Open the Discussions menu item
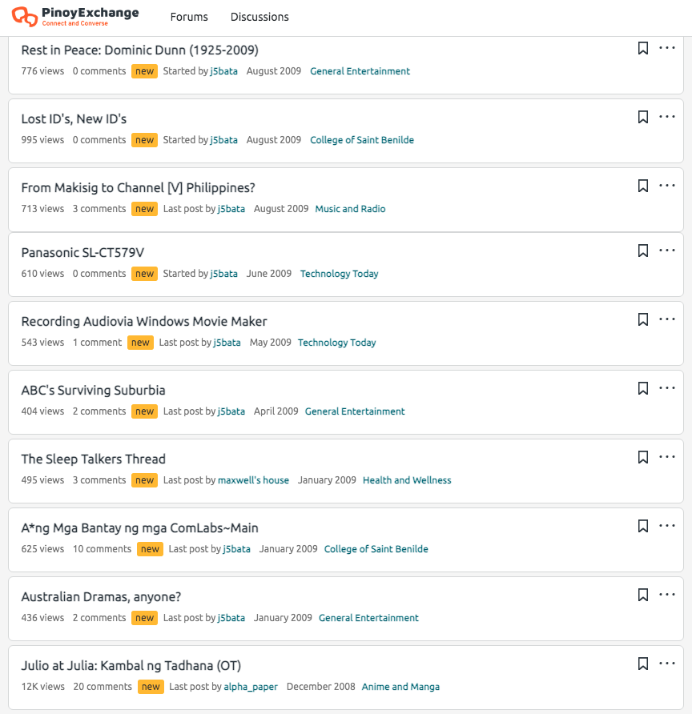The width and height of the screenshot is (692, 714). point(259,17)
